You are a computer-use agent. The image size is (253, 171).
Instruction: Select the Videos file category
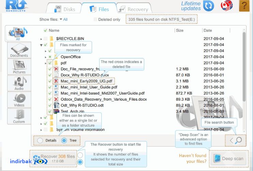pos(19,100)
